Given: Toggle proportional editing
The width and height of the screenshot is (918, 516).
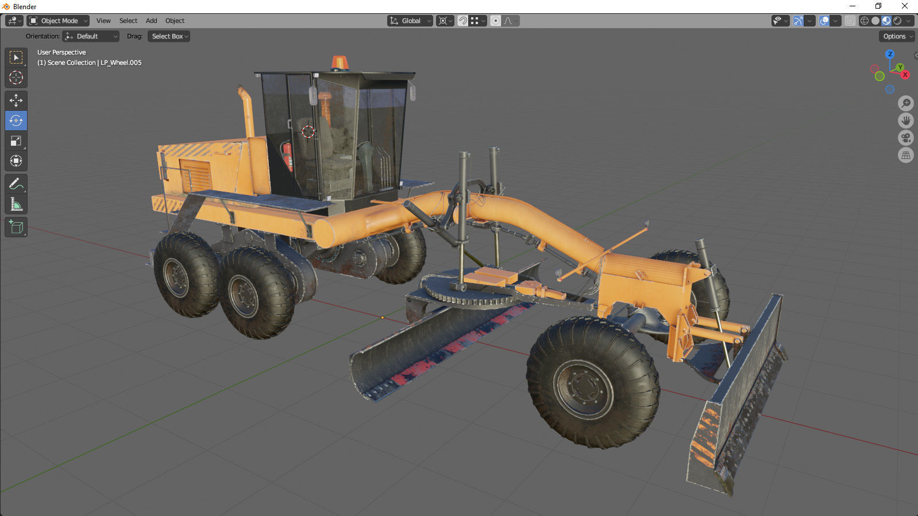Looking at the screenshot, I should click(495, 21).
